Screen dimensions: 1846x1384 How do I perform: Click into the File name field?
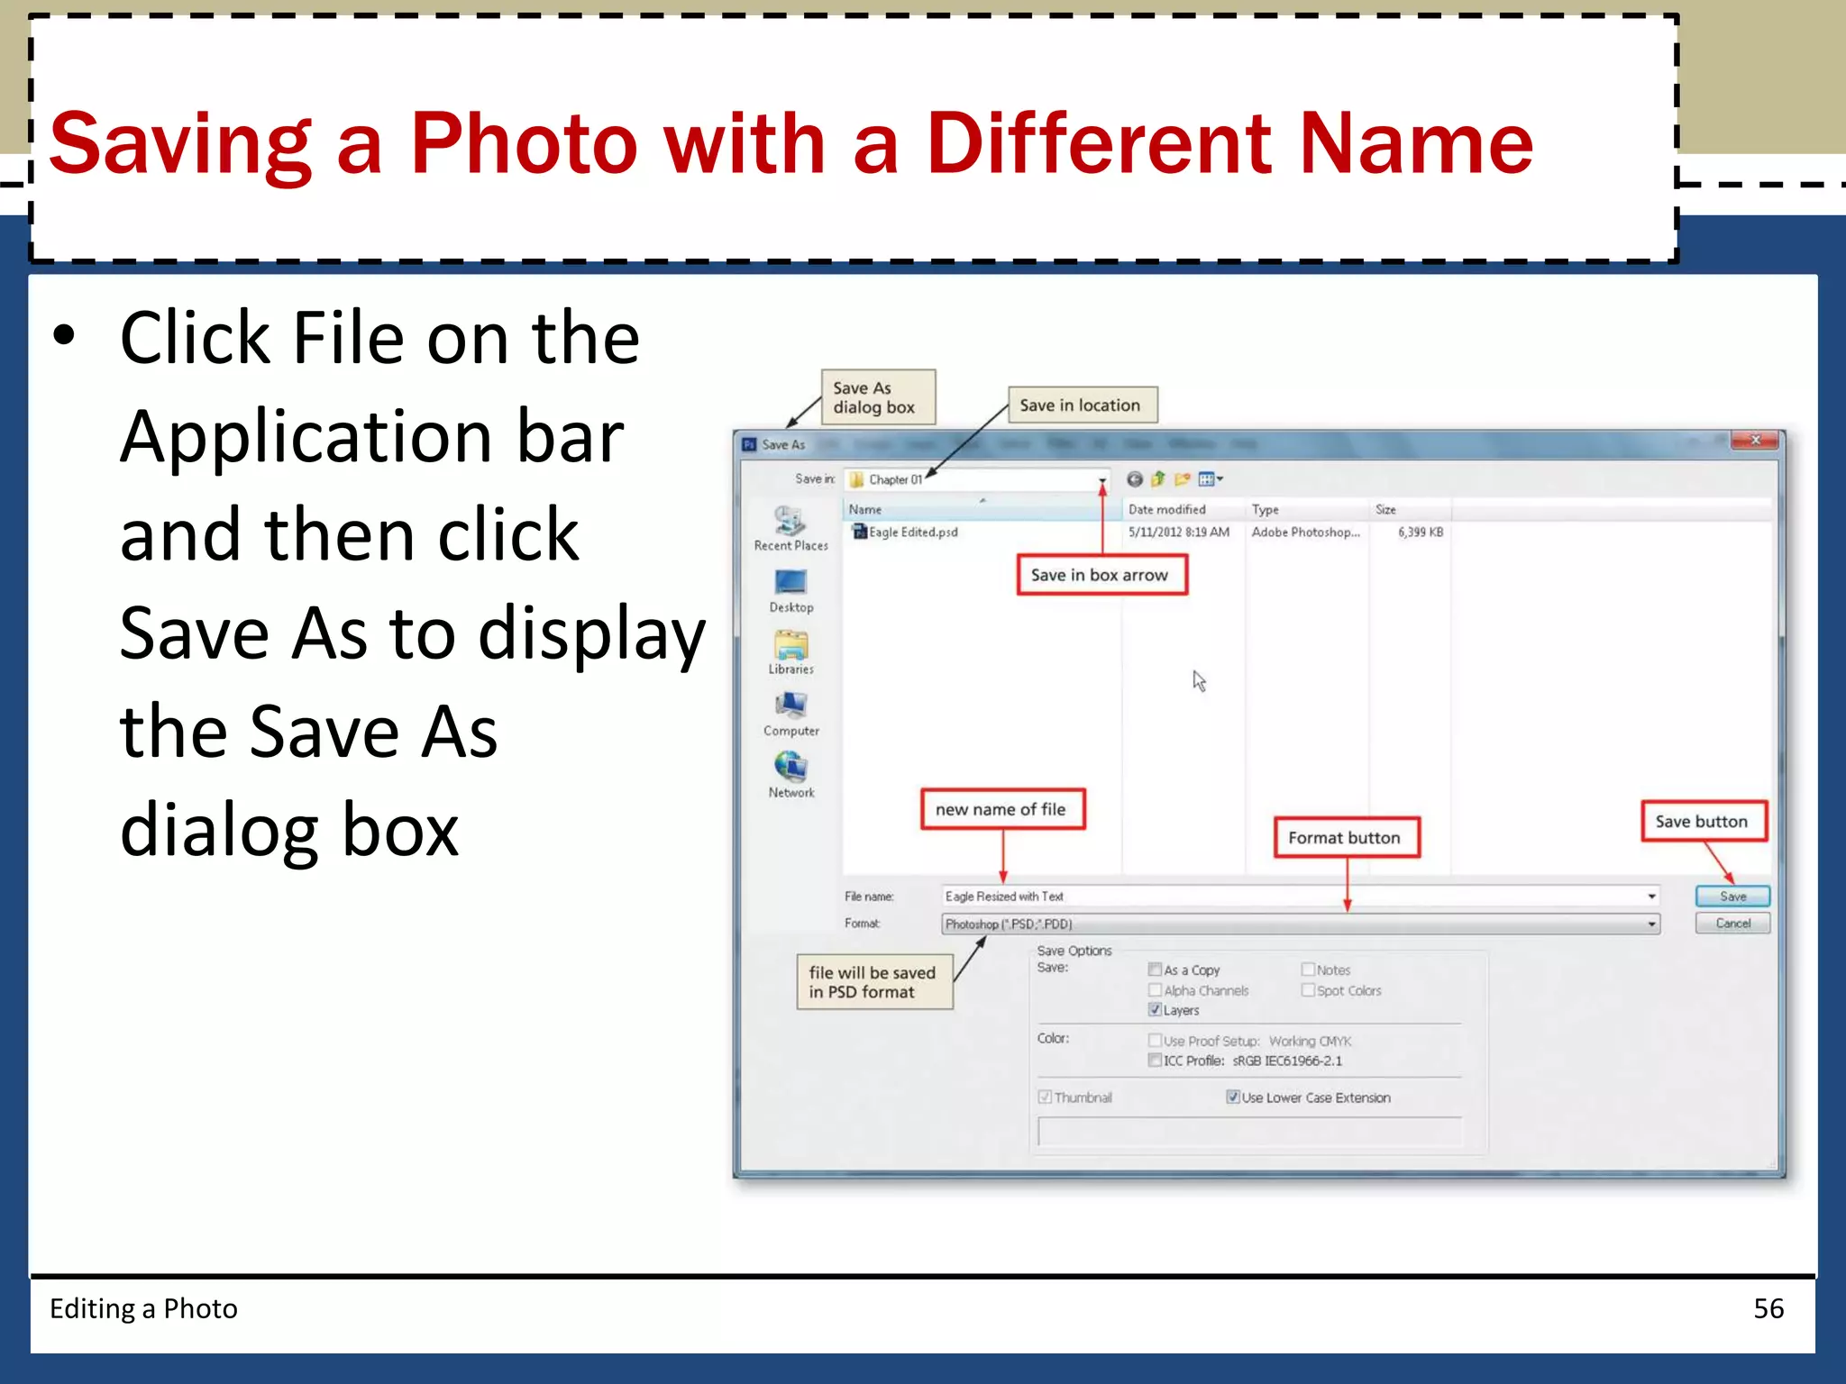pyautogui.click(x=1293, y=897)
